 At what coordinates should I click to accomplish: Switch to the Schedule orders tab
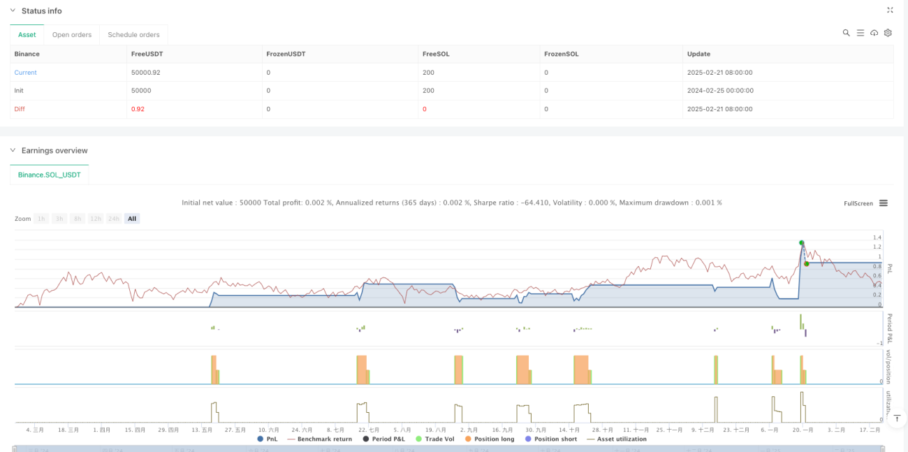133,34
